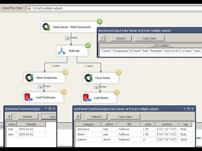Image resolution: width=202 pixels, height=151 pixels.
Task: Click data viewer magnifier below Parse Books
Action: pyautogui.click(x=96, y=87)
